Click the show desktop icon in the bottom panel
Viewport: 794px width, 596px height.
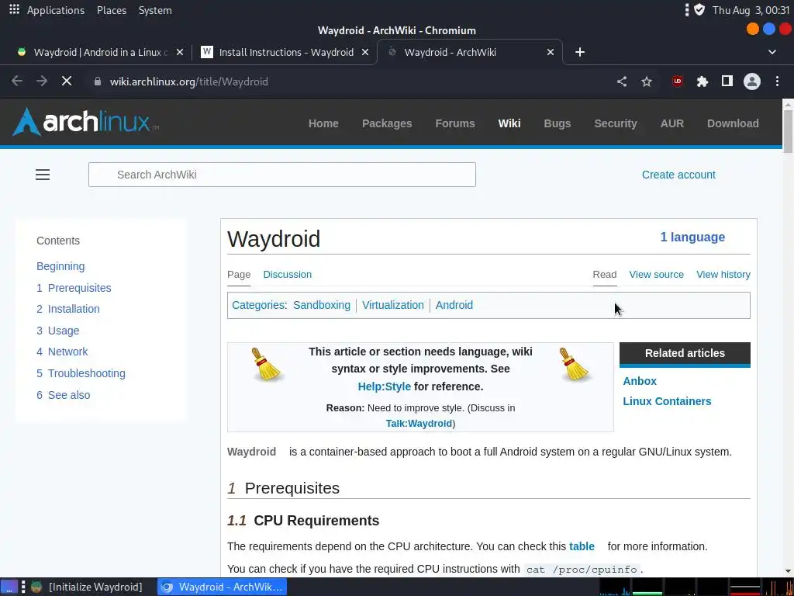[9, 587]
